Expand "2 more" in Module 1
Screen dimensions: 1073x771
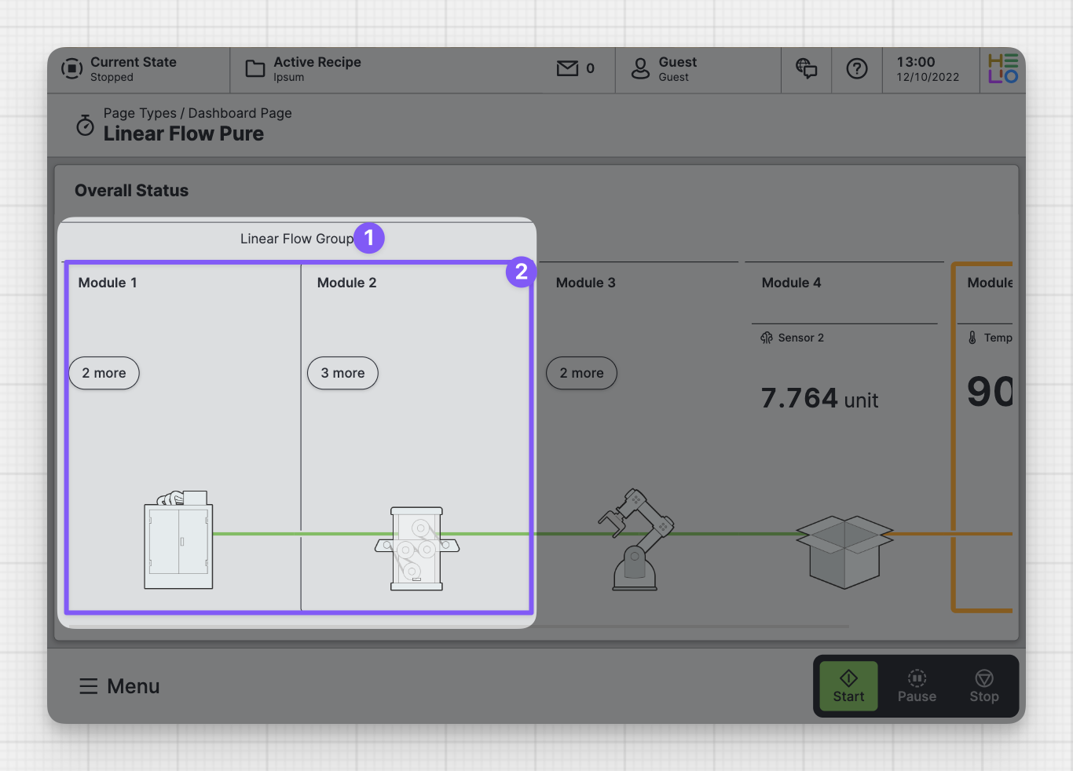pyautogui.click(x=104, y=373)
